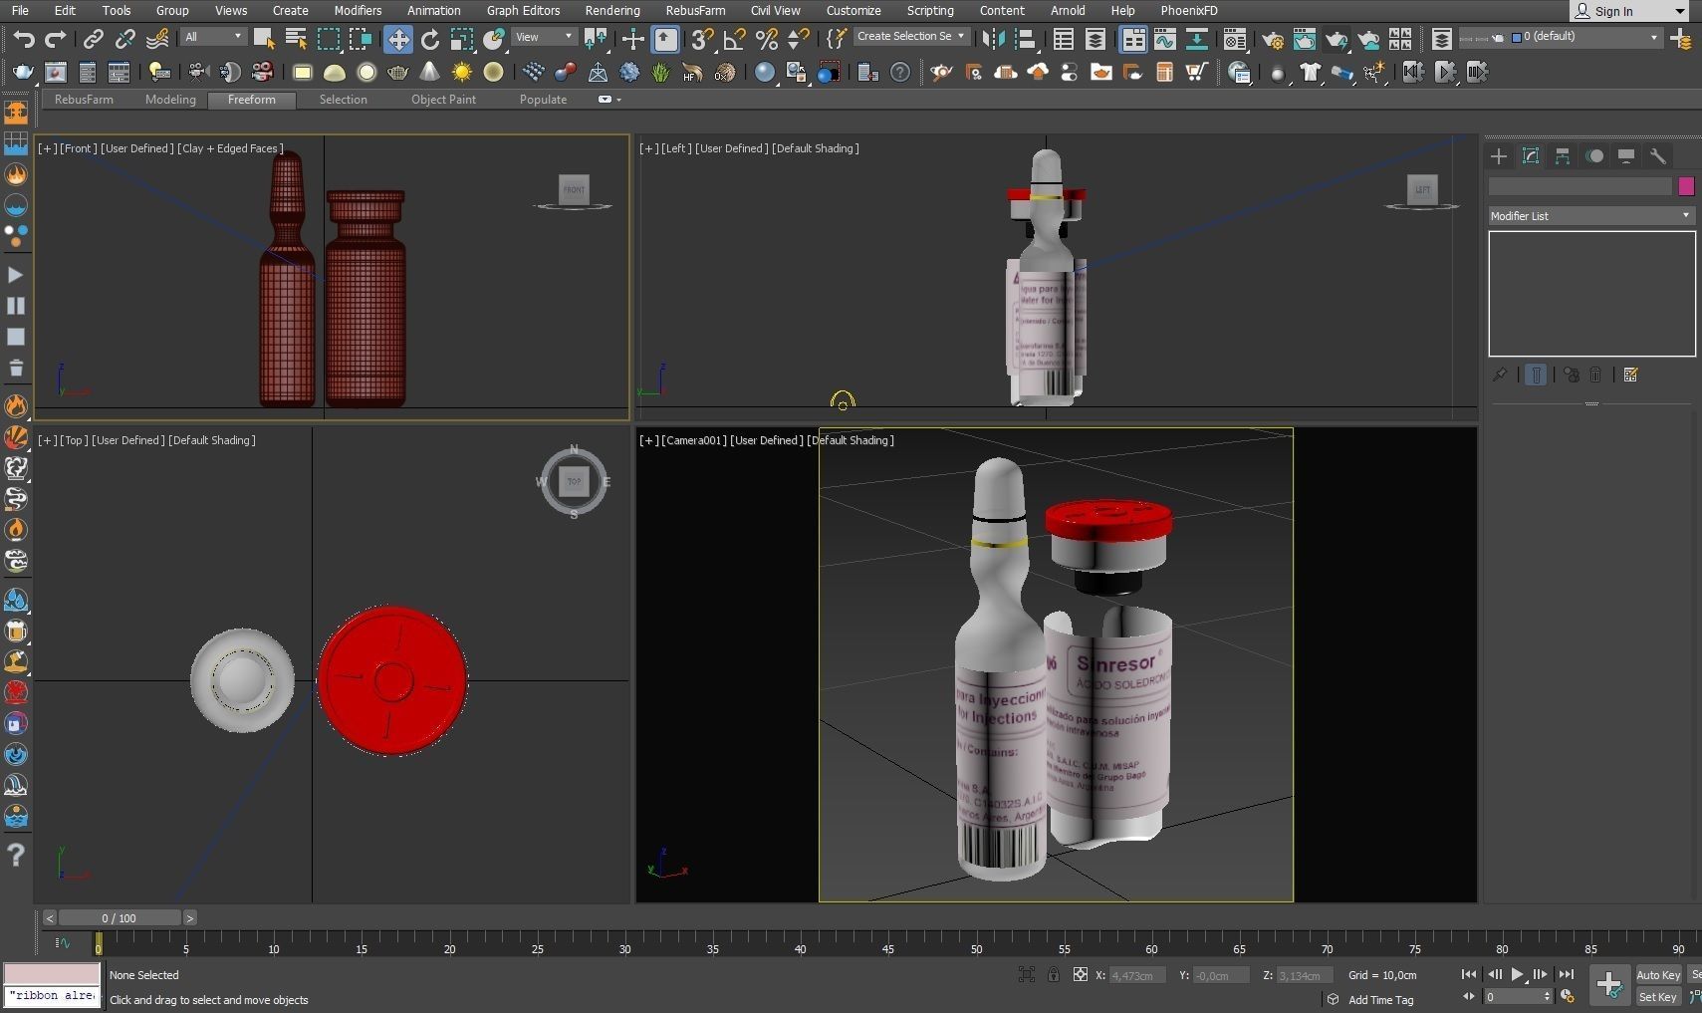This screenshot has height=1013, width=1702.
Task: Click the current frame number field
Action: click(x=1518, y=997)
